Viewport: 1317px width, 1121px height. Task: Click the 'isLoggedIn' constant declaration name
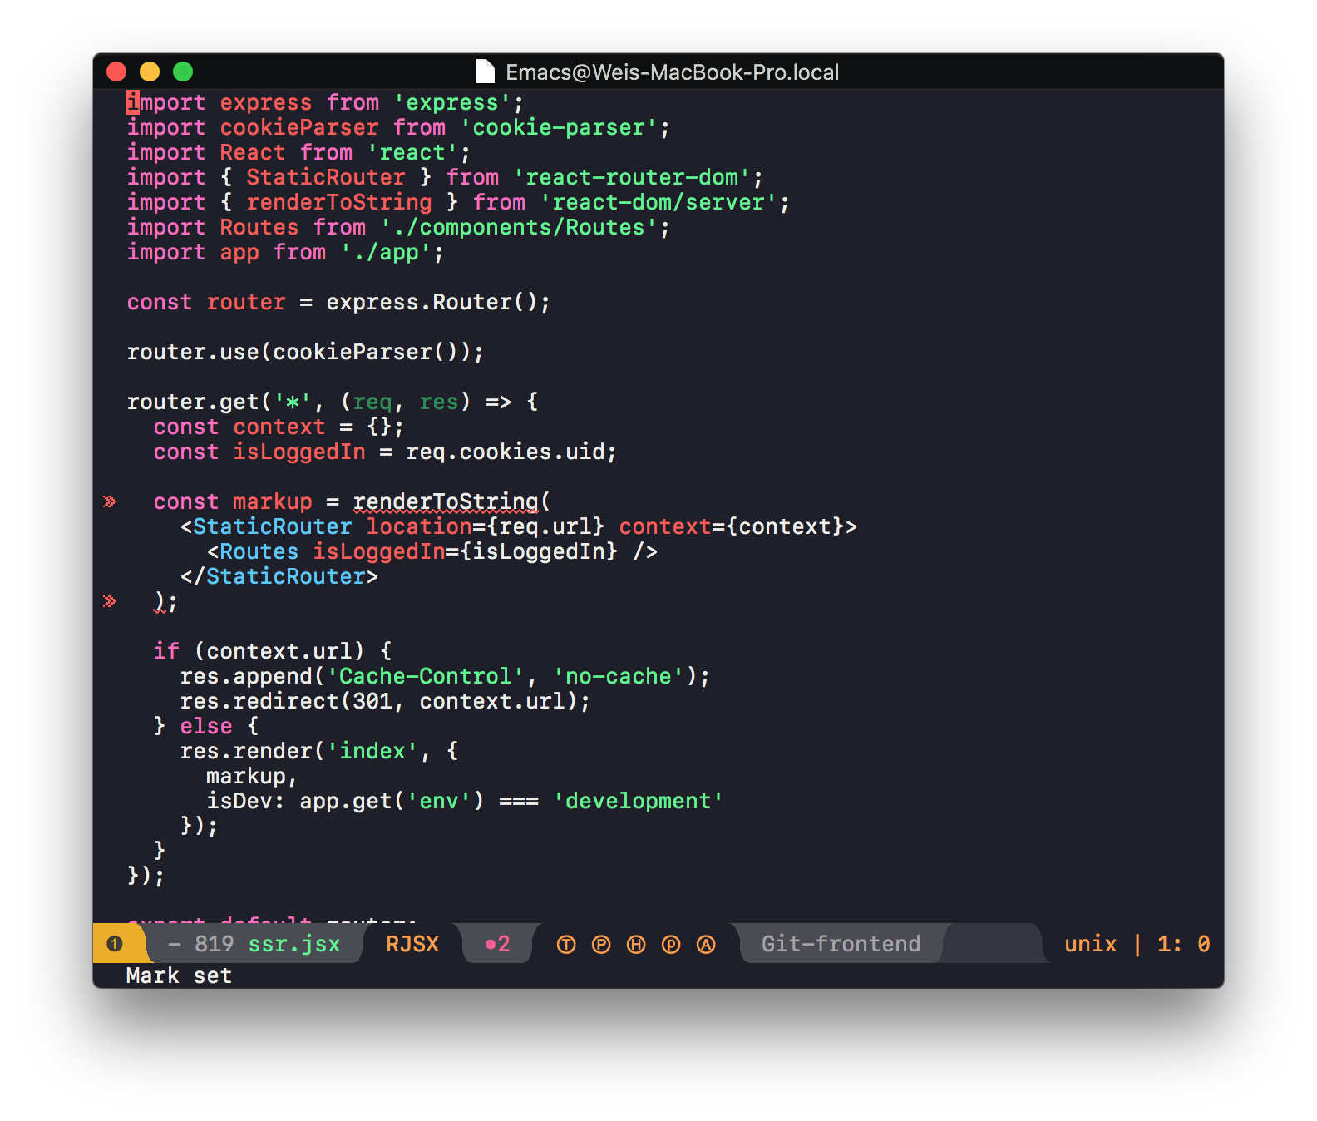pyautogui.click(x=299, y=452)
